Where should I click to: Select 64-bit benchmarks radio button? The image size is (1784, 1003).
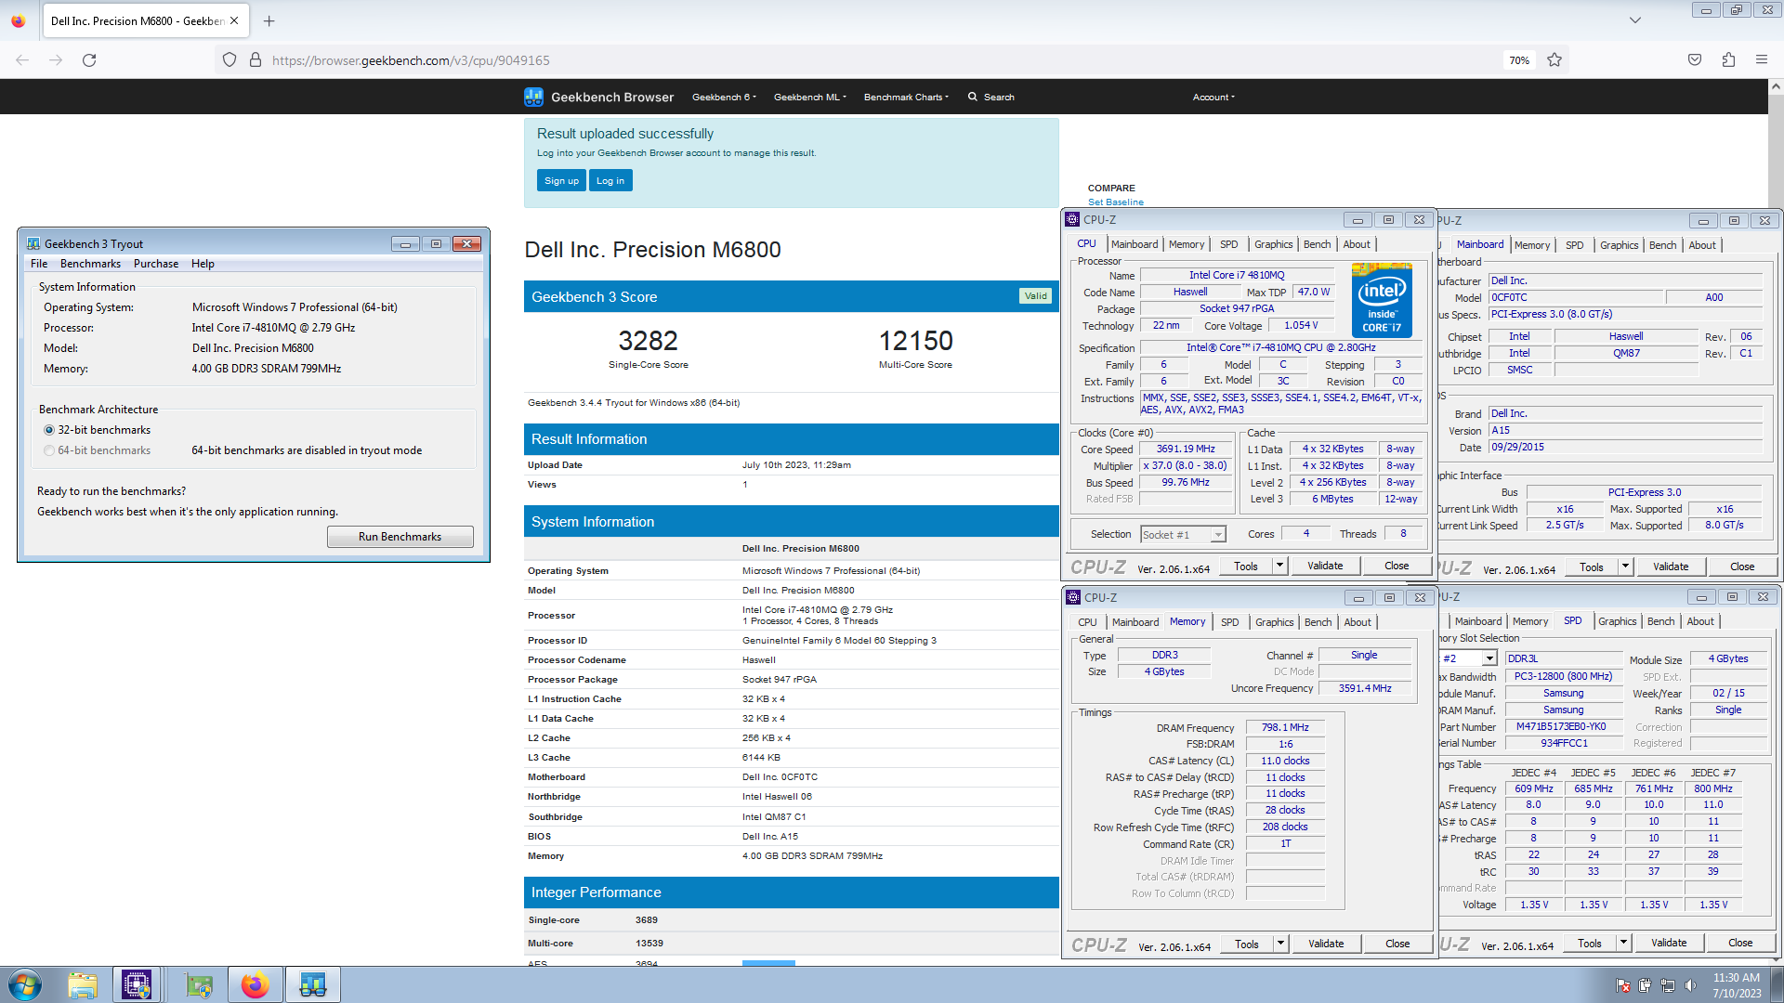pos(49,450)
